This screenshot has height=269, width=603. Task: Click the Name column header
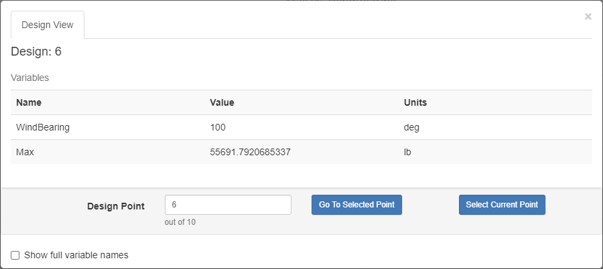point(29,102)
